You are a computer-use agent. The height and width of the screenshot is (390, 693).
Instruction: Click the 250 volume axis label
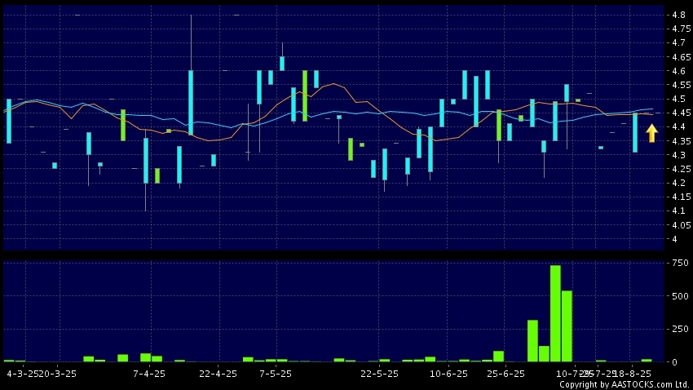(x=680, y=329)
